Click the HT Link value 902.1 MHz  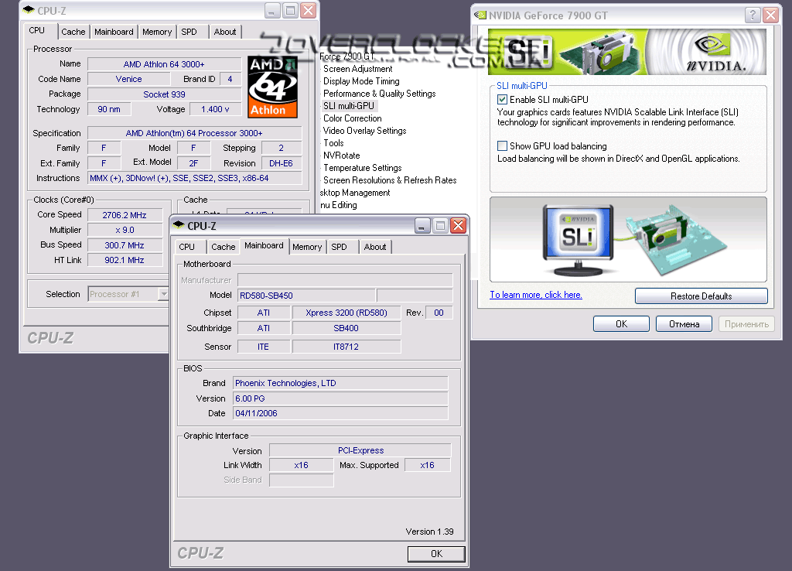tap(125, 260)
